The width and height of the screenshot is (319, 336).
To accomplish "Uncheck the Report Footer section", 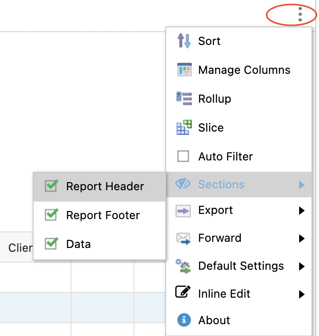I will [x=51, y=215].
